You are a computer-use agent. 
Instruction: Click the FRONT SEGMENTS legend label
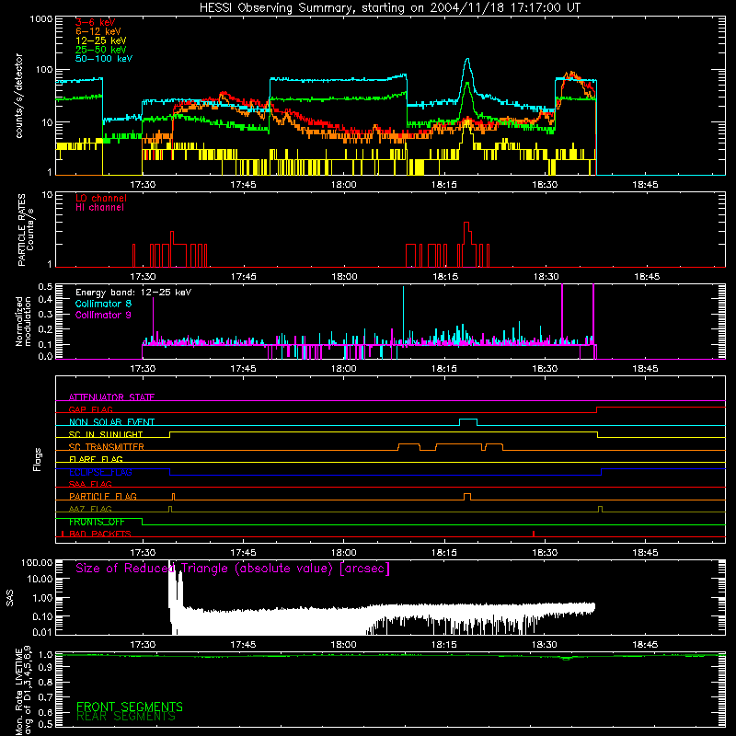[130, 707]
